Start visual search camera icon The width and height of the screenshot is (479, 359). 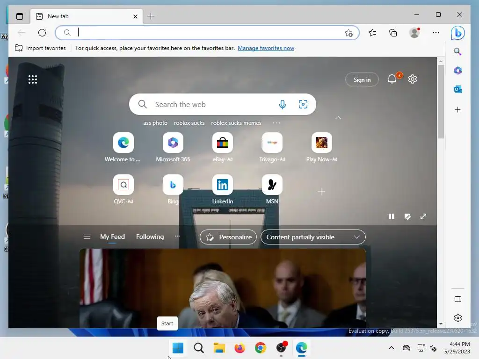303,104
